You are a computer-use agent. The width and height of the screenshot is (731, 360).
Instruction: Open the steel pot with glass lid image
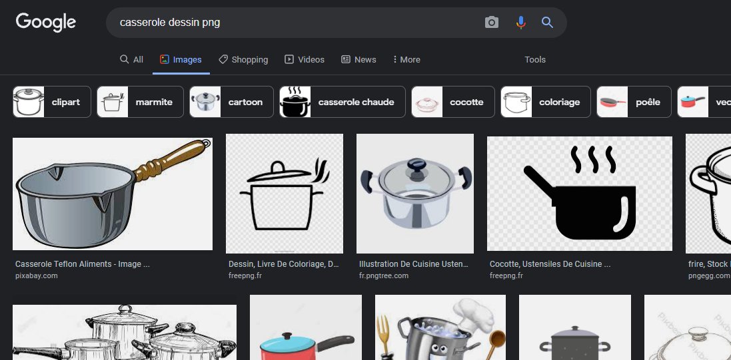[x=415, y=194]
